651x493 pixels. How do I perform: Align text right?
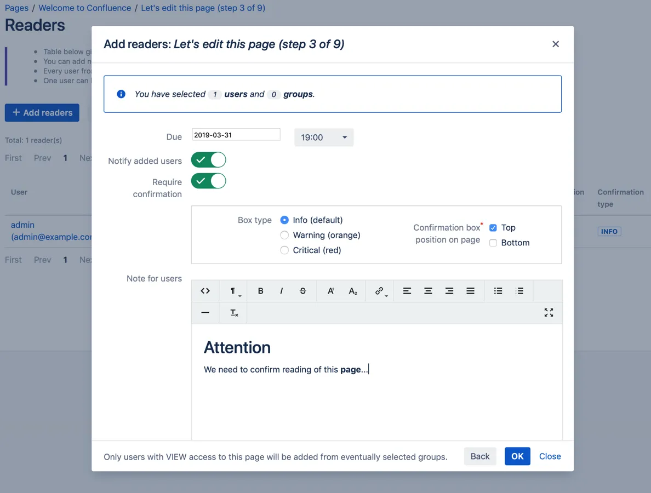[449, 291]
